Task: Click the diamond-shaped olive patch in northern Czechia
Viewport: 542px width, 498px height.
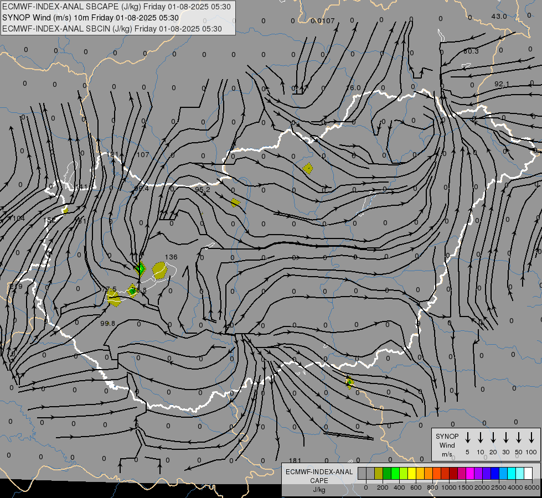Action: click(x=308, y=169)
